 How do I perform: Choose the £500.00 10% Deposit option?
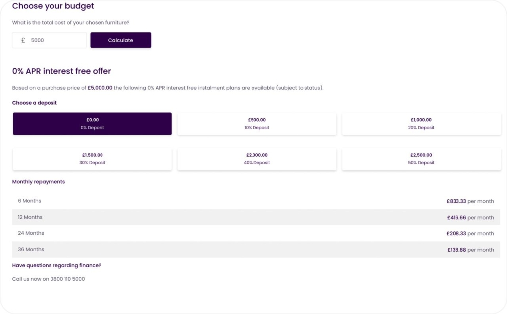256,124
